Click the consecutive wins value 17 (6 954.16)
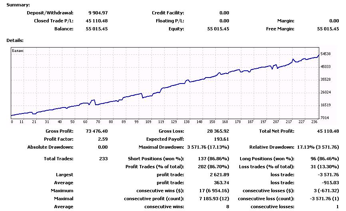346x211 pixels. [x=214, y=191]
